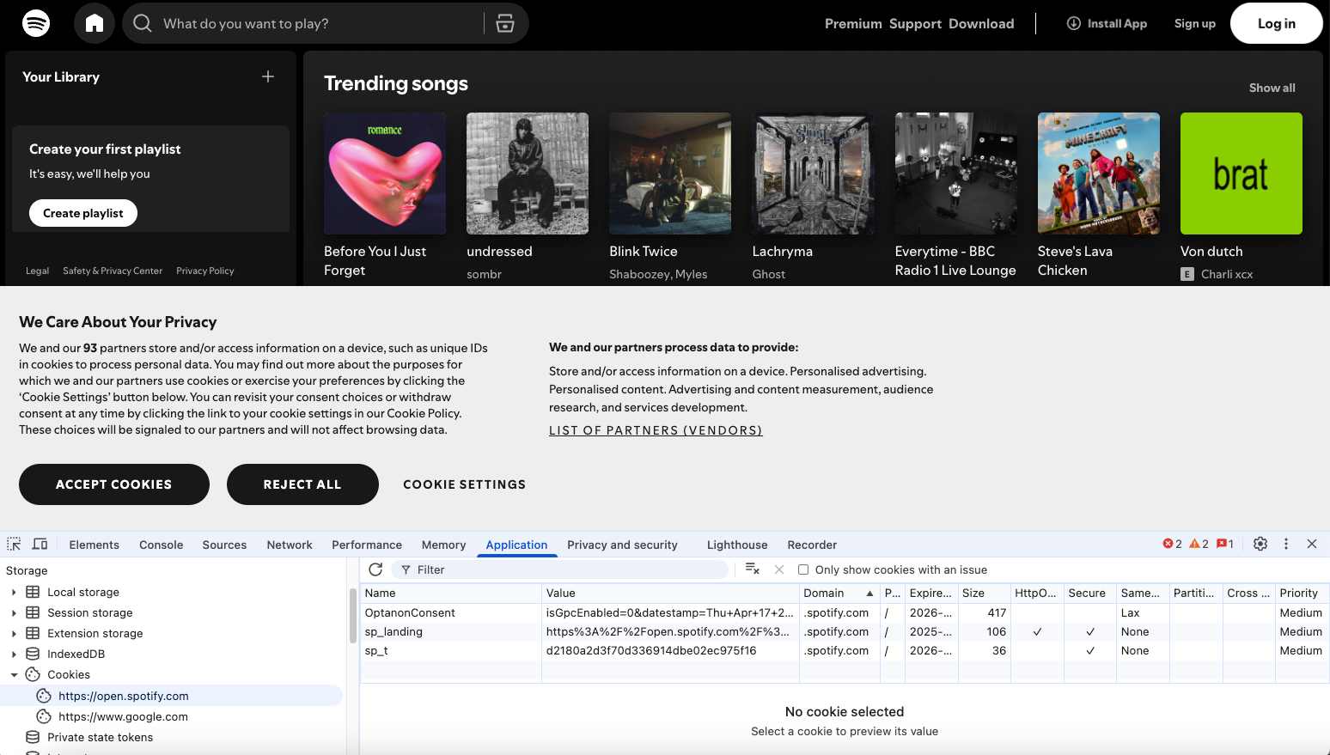
Task: Enable Only show cookies with an issue
Action: [x=803, y=569]
